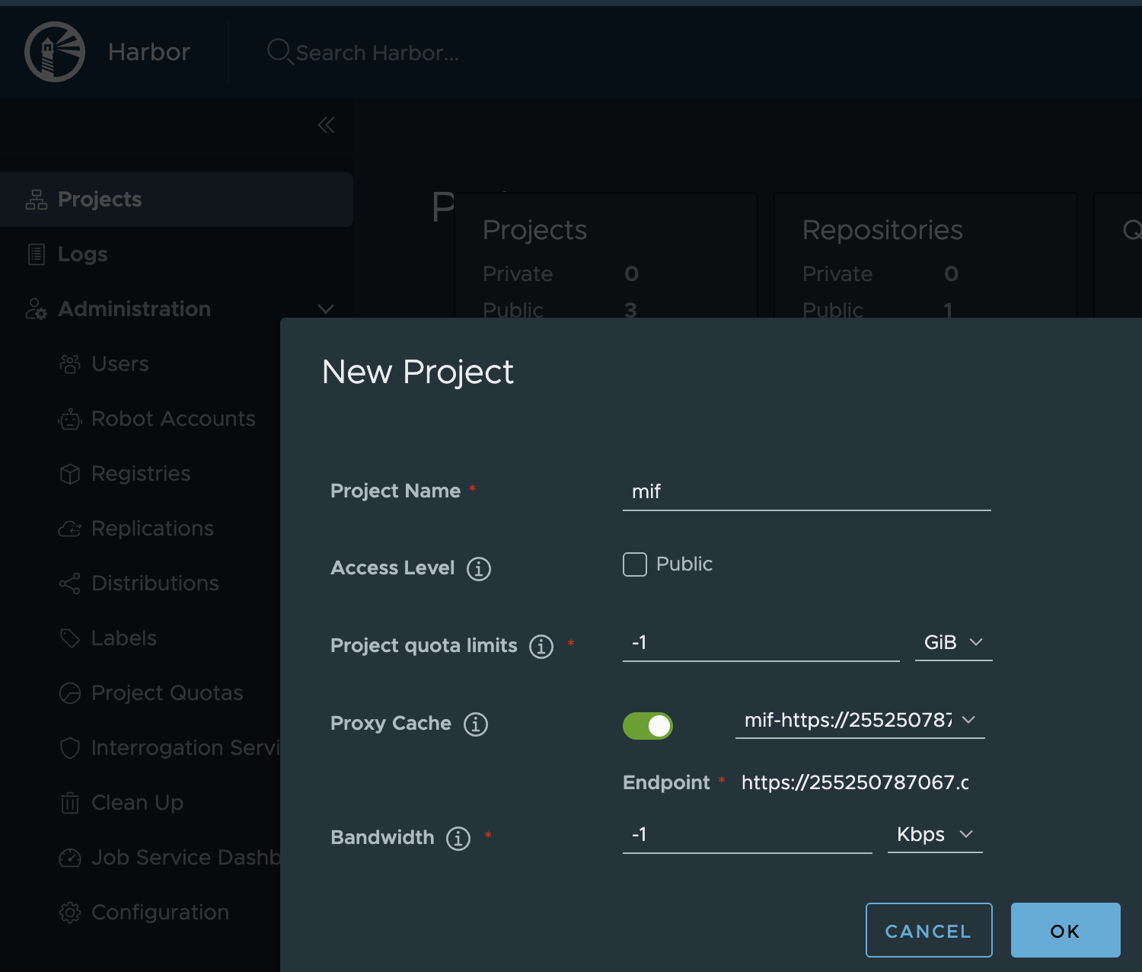Open the Project quota limits info tooltip
Image resolution: width=1142 pixels, height=972 pixels.
(541, 646)
